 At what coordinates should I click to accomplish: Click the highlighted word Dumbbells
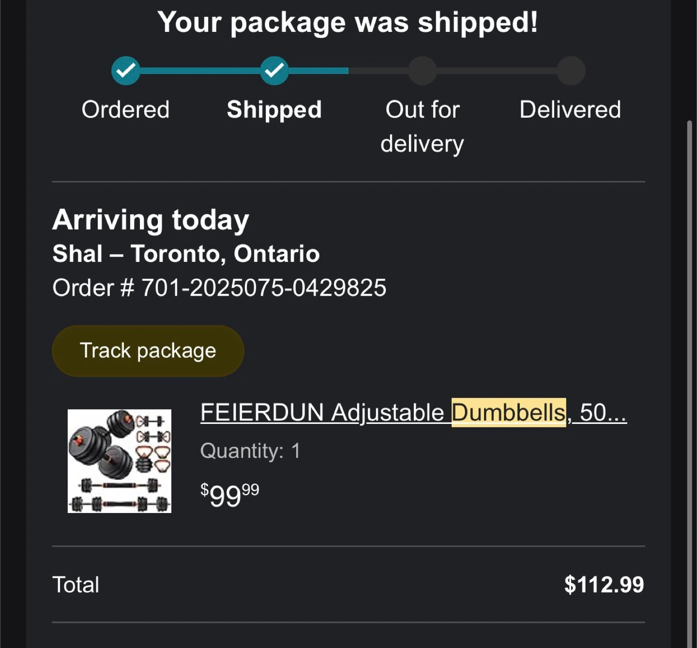(x=508, y=413)
